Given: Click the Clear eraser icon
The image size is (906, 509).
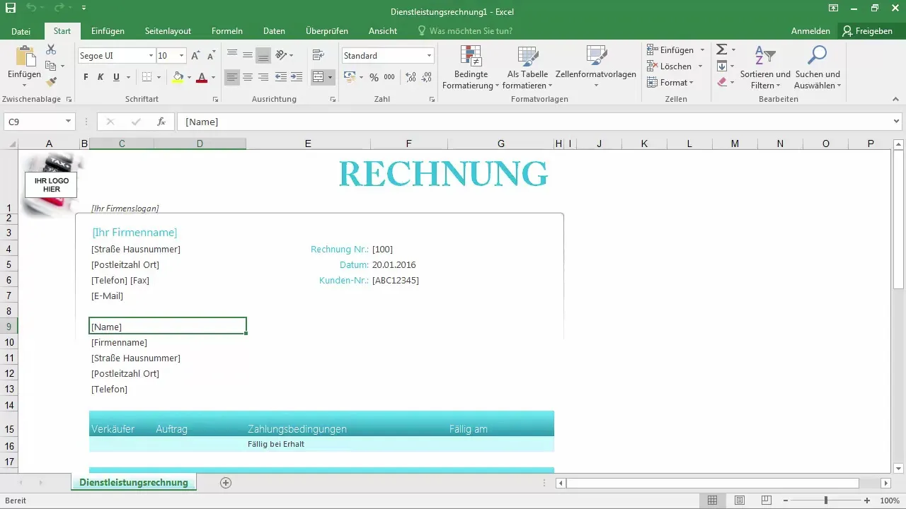Looking at the screenshot, I should (721, 82).
